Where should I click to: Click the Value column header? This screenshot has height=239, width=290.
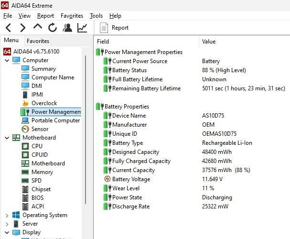pos(245,42)
